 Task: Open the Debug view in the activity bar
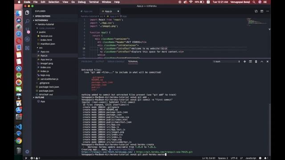[27, 39]
